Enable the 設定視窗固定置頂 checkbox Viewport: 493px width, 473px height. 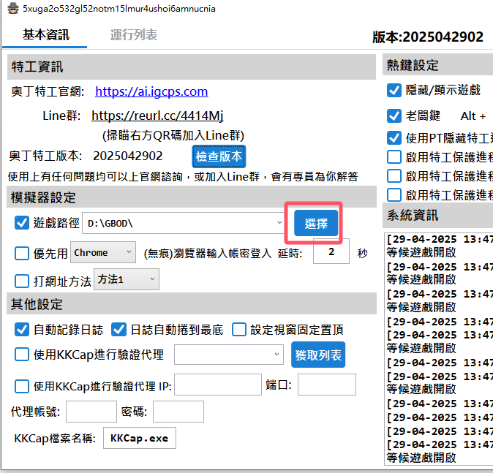(x=239, y=330)
